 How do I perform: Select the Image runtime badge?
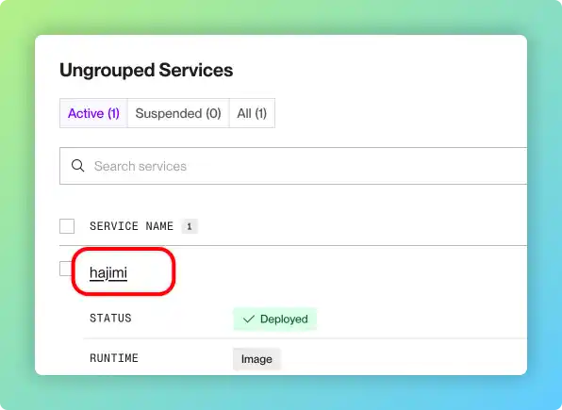[x=256, y=359]
